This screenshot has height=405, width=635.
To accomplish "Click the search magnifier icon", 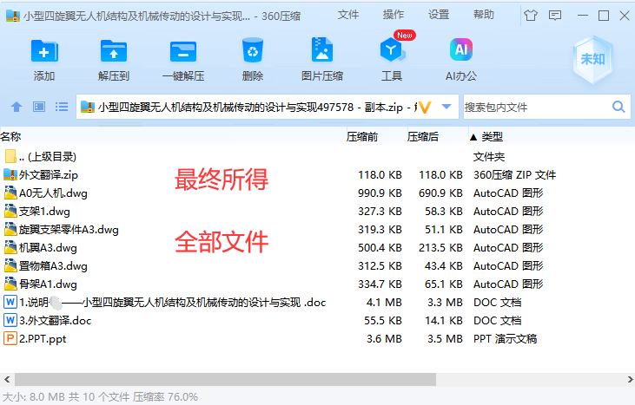I will (618, 107).
